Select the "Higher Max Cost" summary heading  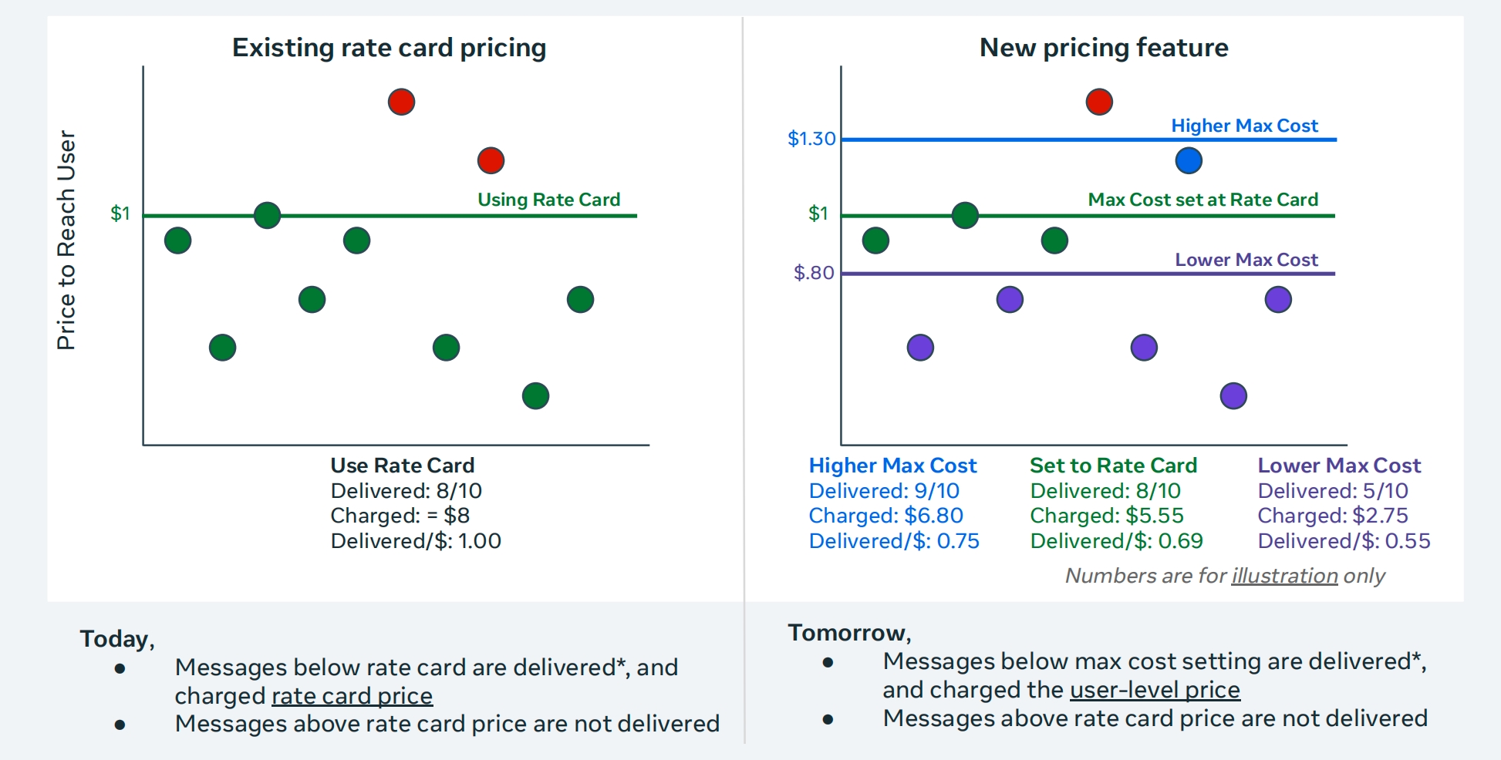click(x=892, y=466)
